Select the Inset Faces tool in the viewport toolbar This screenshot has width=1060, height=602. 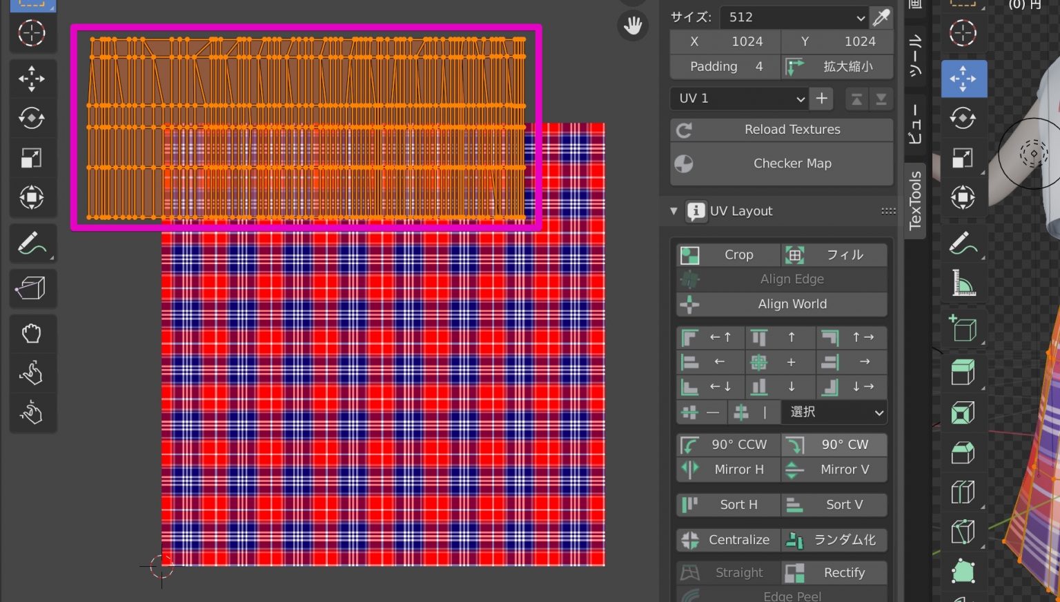point(963,412)
